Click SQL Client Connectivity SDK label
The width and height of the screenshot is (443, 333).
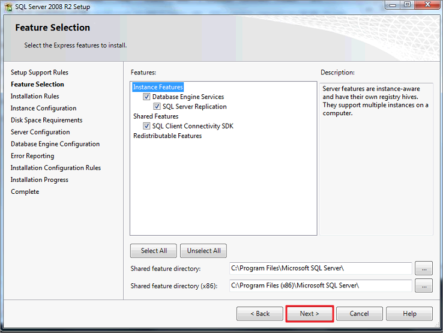point(193,126)
